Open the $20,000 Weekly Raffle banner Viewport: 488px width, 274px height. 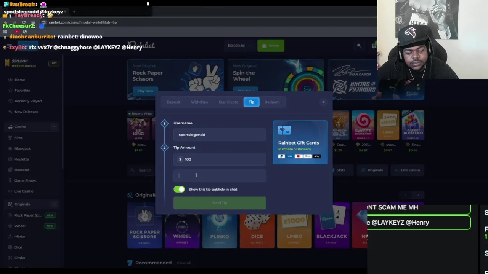31,63
